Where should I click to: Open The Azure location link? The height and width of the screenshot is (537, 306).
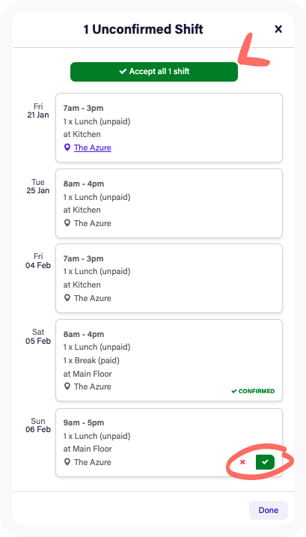[x=93, y=148]
